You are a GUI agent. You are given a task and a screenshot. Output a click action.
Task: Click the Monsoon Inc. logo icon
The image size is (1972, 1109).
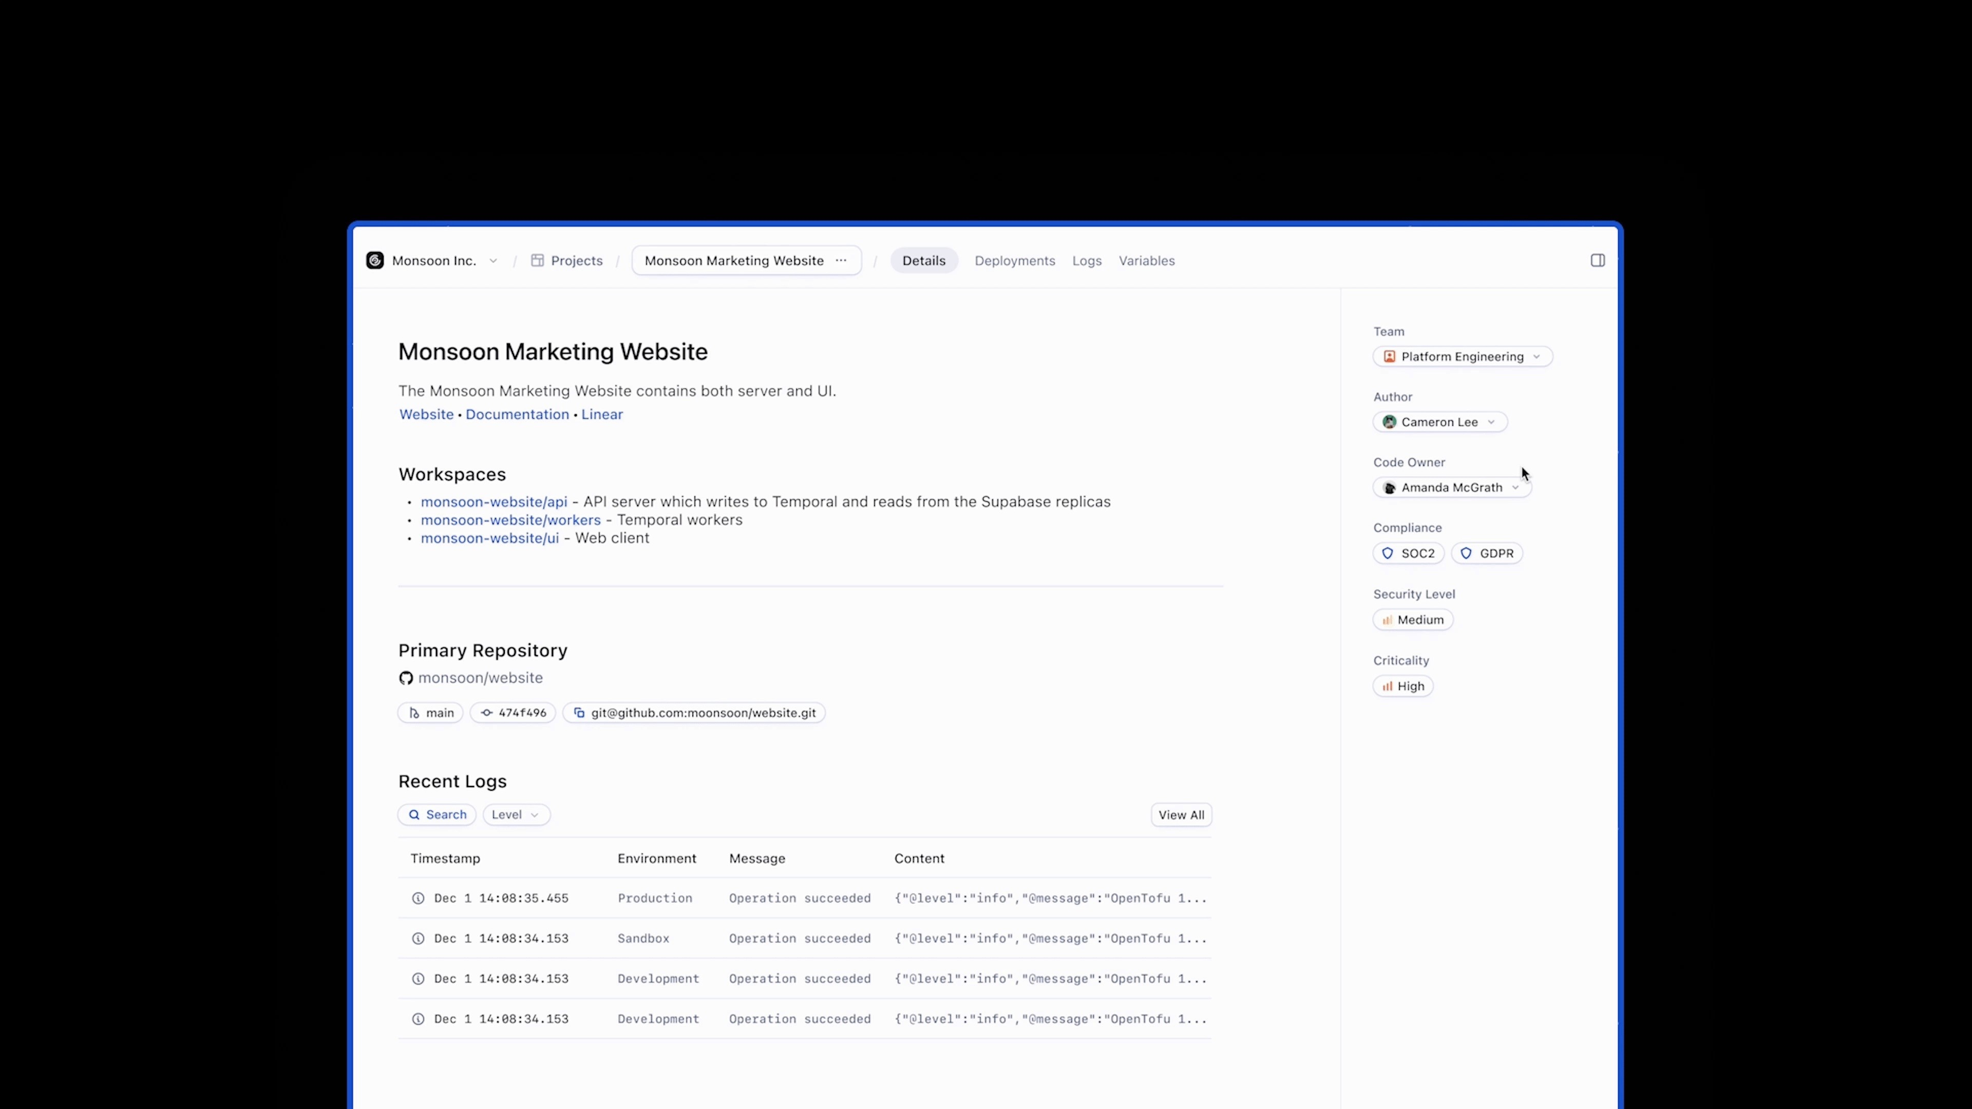[x=375, y=260]
